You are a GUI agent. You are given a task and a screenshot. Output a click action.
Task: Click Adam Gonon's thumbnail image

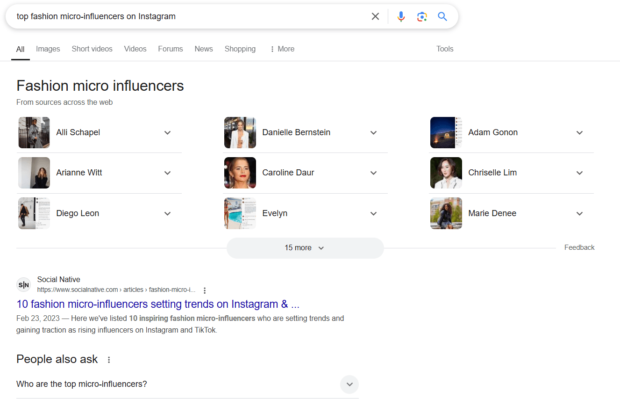coord(446,132)
